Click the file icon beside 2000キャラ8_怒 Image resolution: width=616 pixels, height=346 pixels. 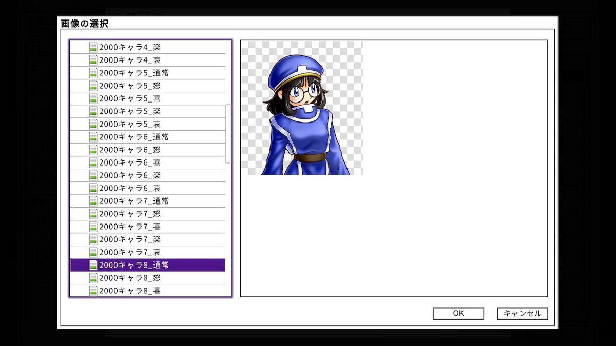92,278
